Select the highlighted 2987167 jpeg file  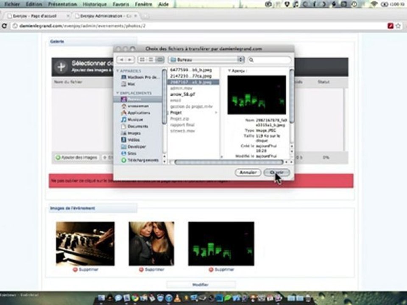click(193, 82)
